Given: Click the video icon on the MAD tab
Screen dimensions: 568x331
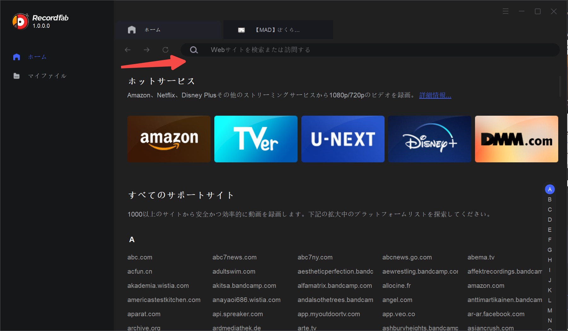Looking at the screenshot, I should [x=241, y=30].
